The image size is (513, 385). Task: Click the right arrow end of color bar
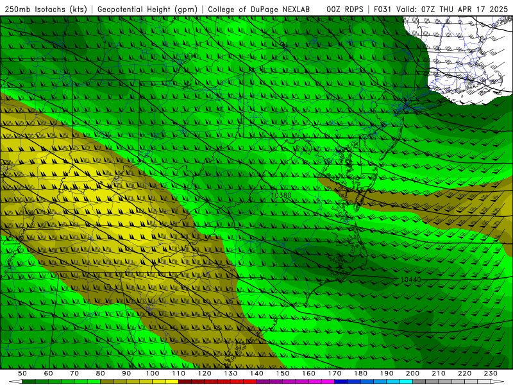(x=498, y=381)
